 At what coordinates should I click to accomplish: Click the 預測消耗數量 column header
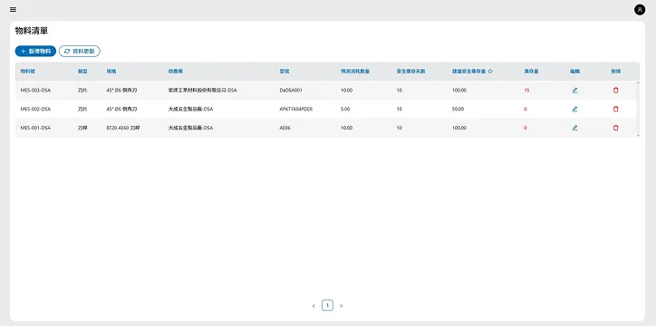pos(355,71)
